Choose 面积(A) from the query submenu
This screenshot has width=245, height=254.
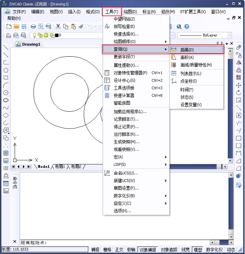(197, 57)
